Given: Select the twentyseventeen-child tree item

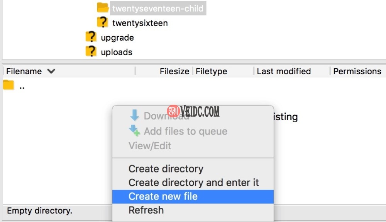Looking at the screenshot, I should pos(157,8).
